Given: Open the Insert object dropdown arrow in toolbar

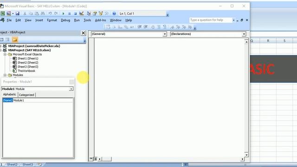Looking at the screenshot, I should pyautogui.click(x=13, y=13).
